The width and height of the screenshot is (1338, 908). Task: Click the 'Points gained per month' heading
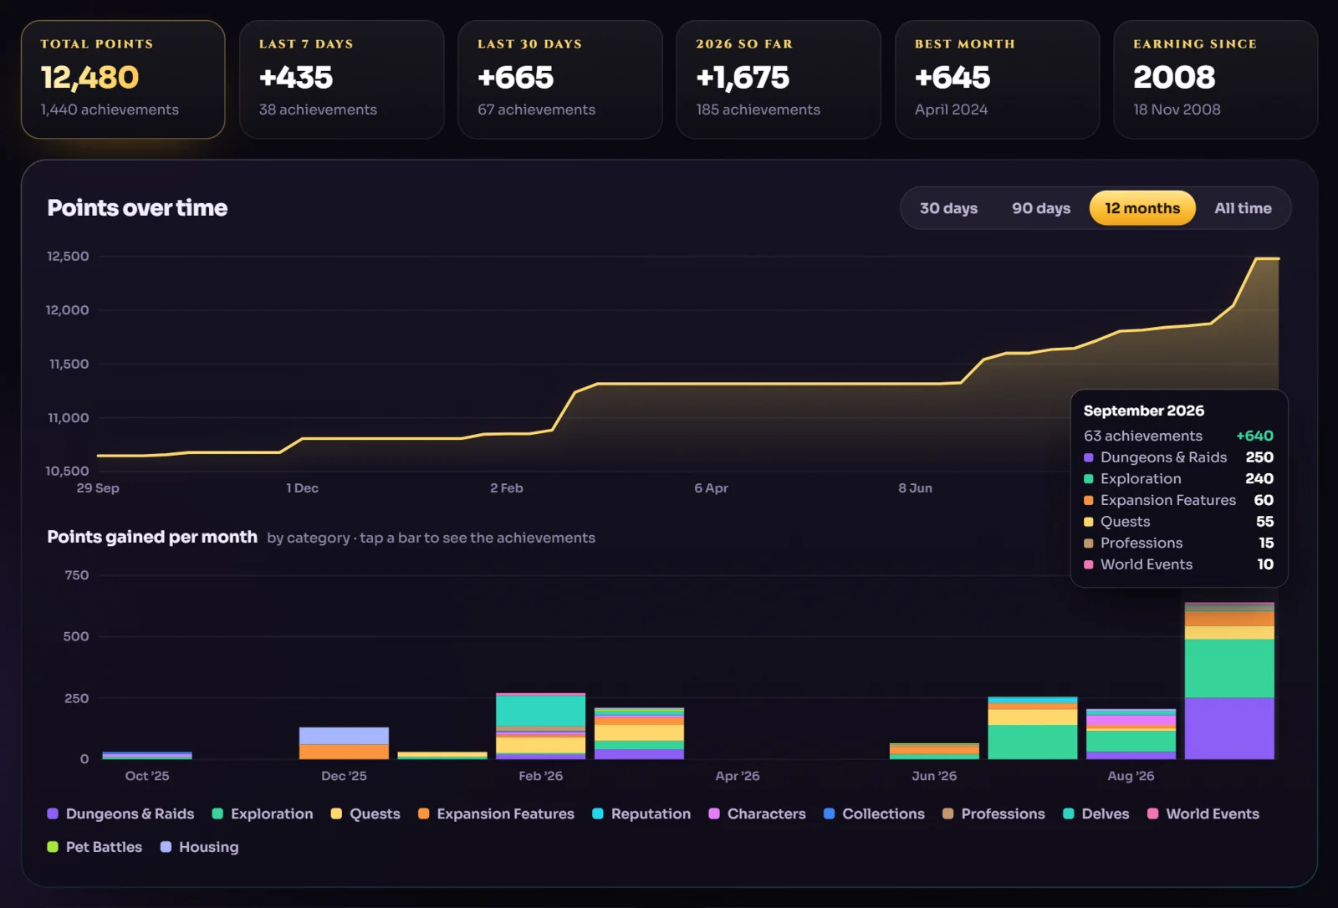click(152, 537)
